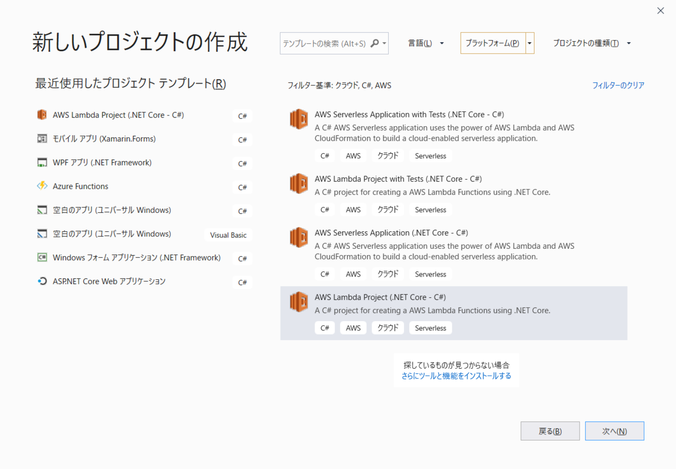The height and width of the screenshot is (469, 676).
Task: Click the Visual Basic language tag
Action: coord(228,235)
